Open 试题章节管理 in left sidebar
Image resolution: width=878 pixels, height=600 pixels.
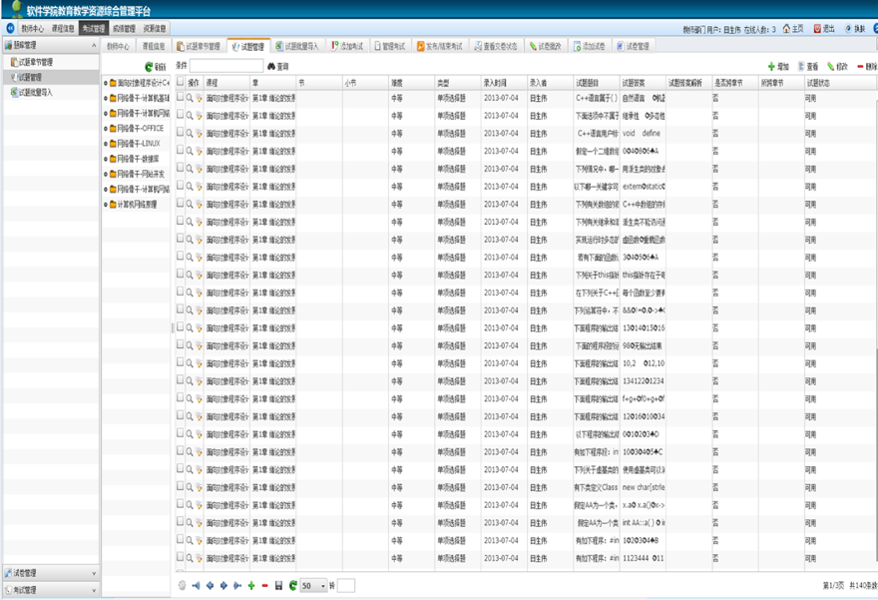pos(51,62)
